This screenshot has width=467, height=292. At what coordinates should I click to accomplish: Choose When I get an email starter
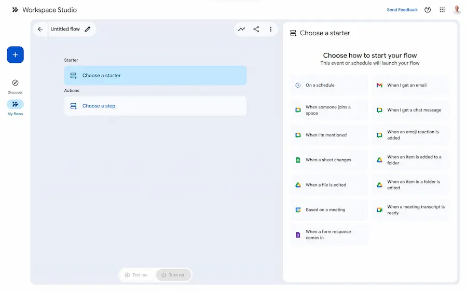[411, 85]
